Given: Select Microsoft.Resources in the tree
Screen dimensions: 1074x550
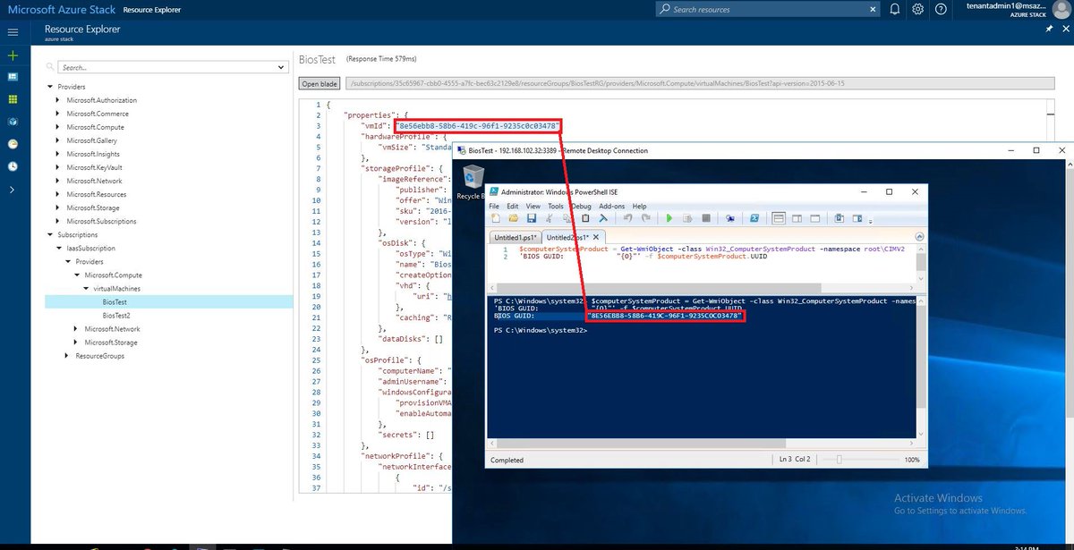Looking at the screenshot, I should click(96, 194).
